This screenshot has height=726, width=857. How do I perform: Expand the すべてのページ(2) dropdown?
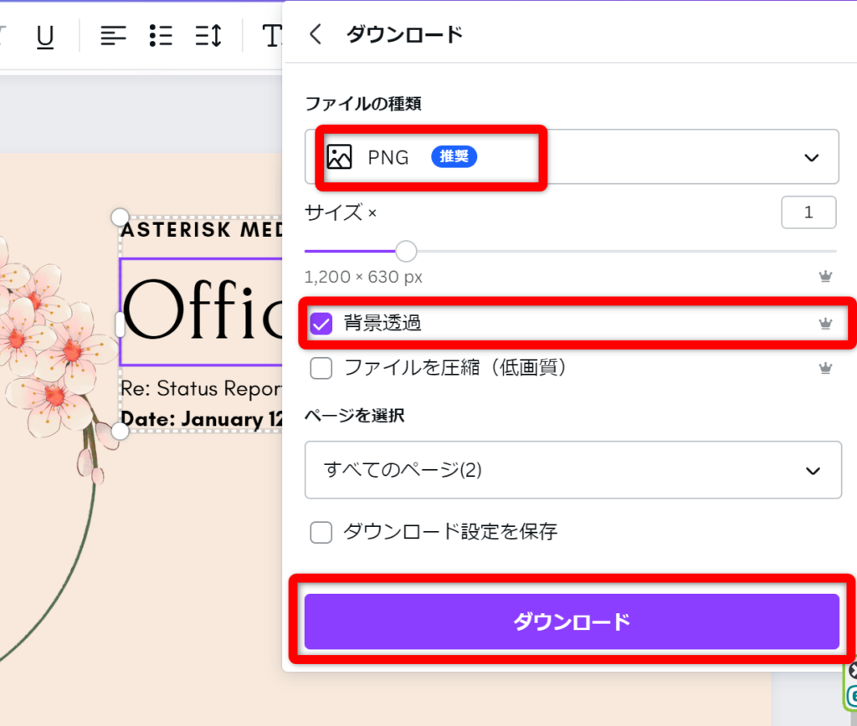pyautogui.click(x=572, y=470)
